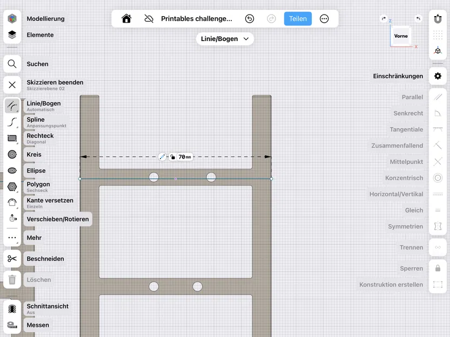Click the Kante versetzen Einzeln label

pyautogui.click(x=50, y=203)
